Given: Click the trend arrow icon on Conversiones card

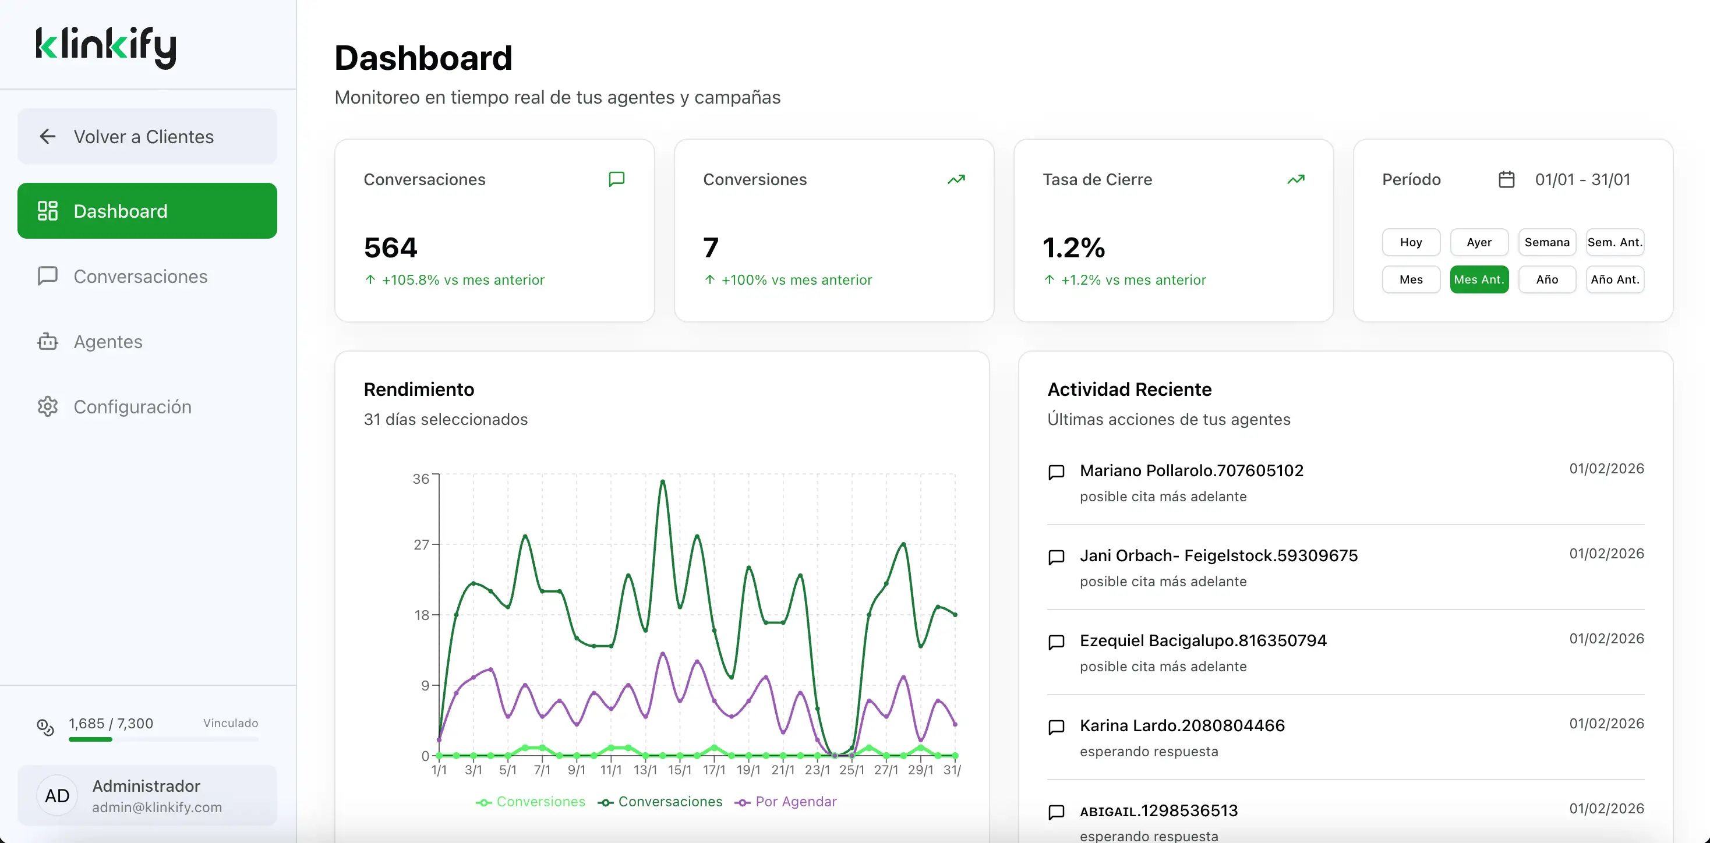Looking at the screenshot, I should (956, 180).
